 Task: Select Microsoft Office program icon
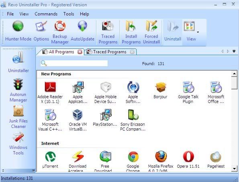coord(216,93)
